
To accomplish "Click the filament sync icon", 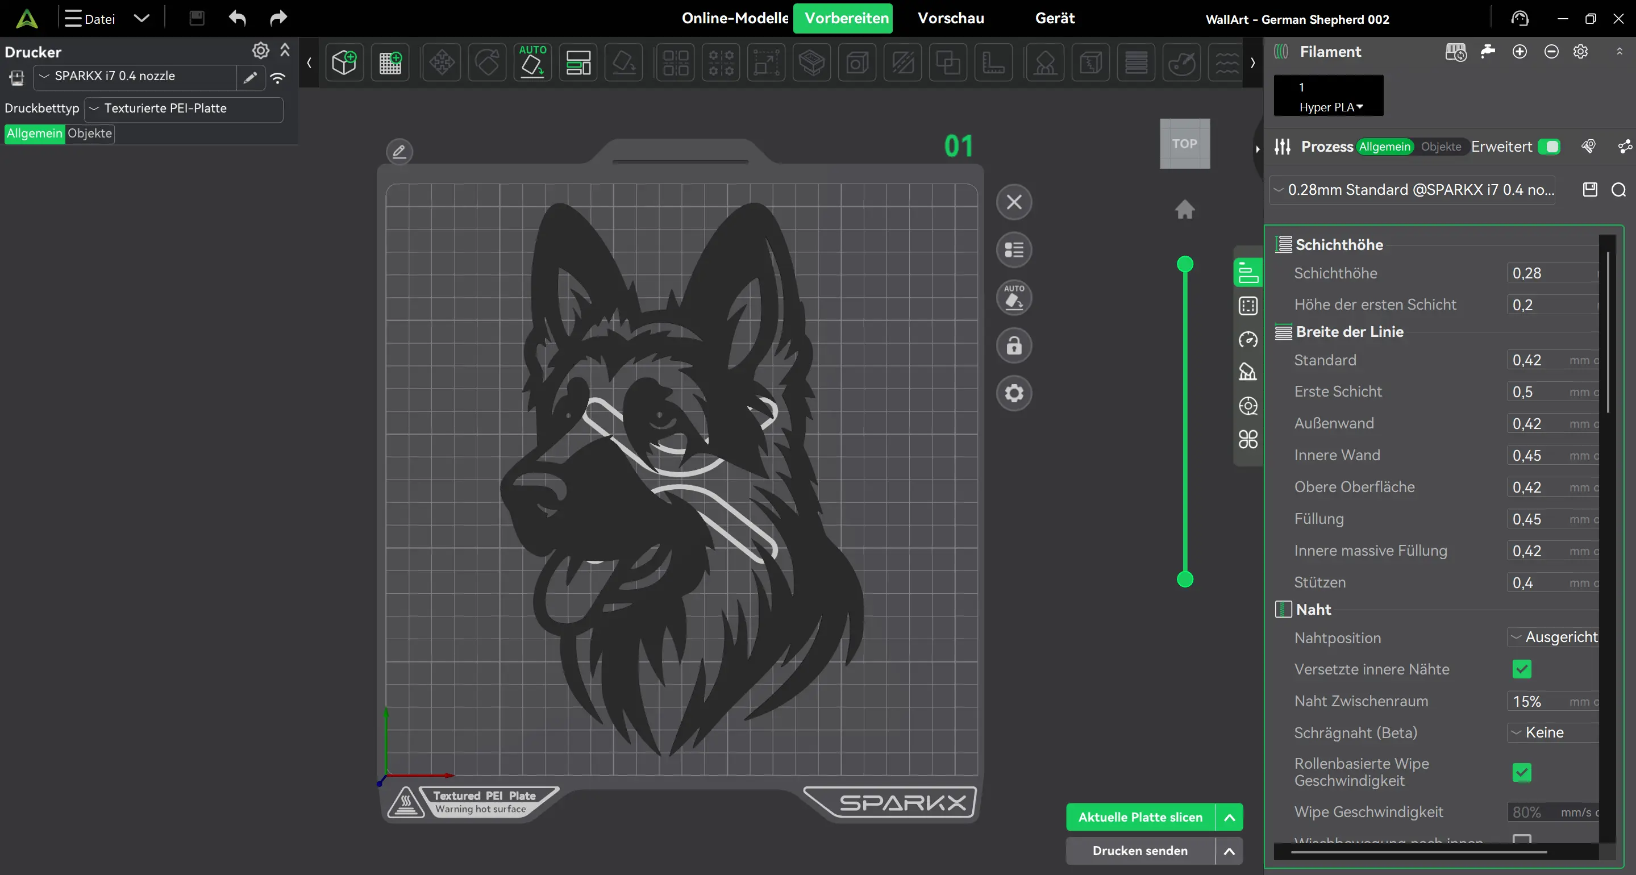I will 1456,52.
